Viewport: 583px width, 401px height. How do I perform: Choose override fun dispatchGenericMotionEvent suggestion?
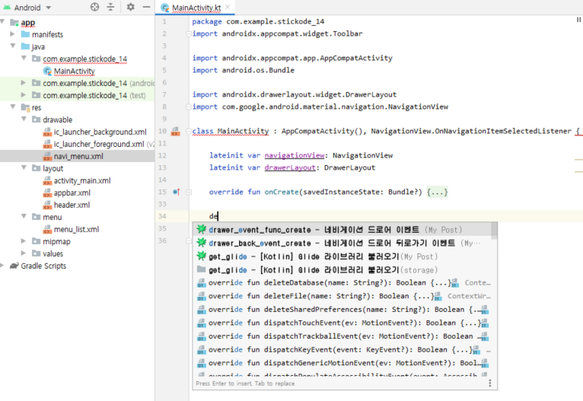pyautogui.click(x=342, y=363)
